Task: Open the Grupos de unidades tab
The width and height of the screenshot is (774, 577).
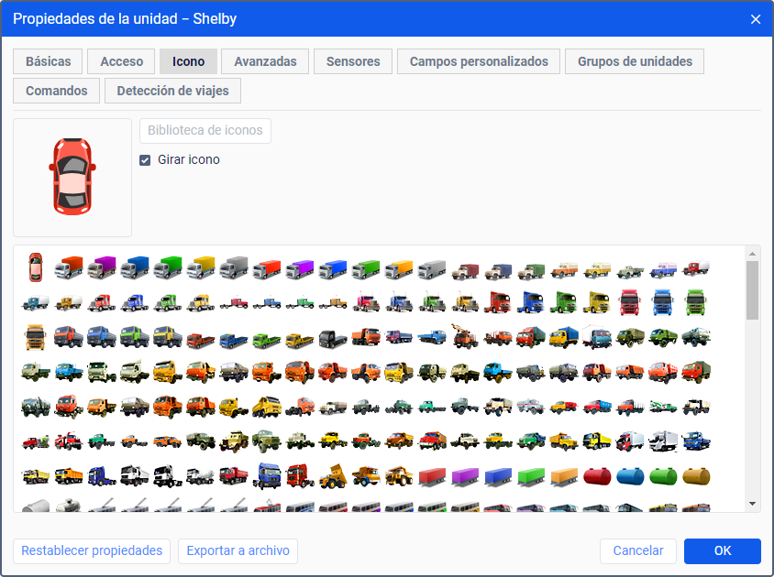Action: pos(635,61)
